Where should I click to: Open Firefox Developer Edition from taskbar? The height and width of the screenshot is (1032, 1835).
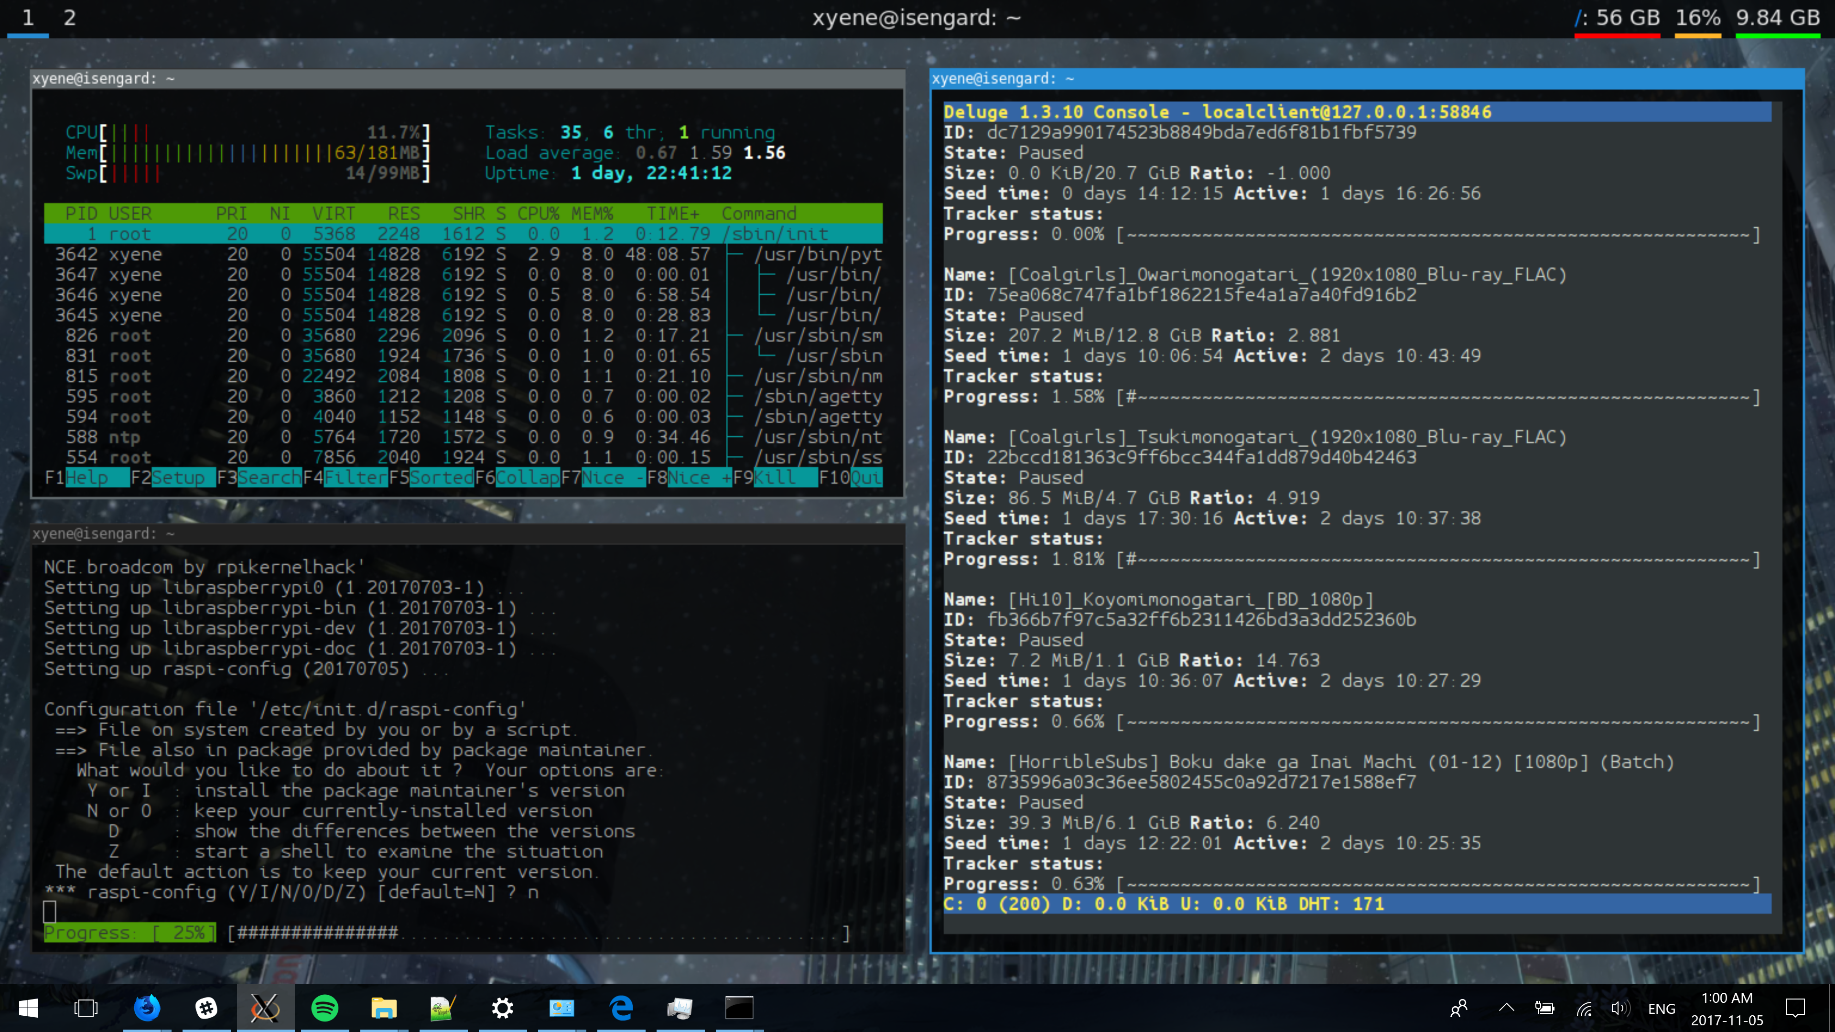147,1007
